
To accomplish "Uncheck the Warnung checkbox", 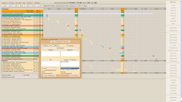I will click(70, 60).
